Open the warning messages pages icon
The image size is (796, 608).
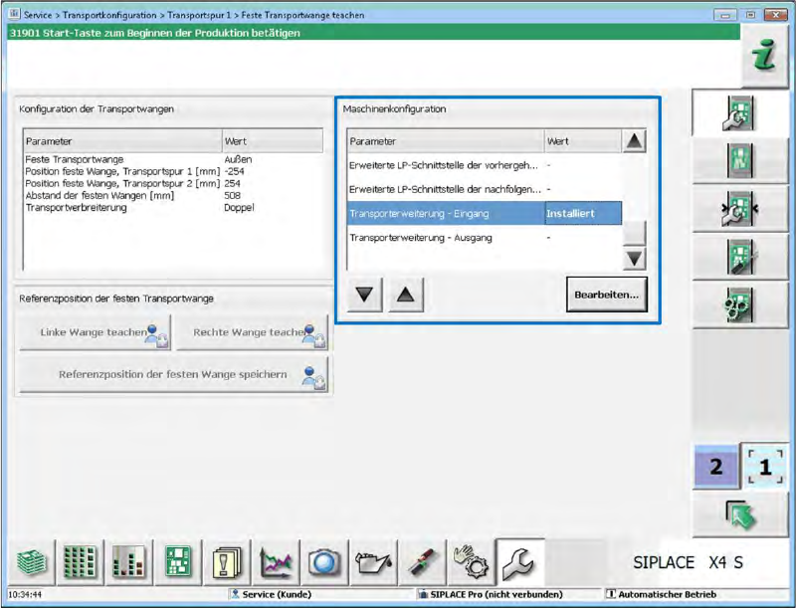pos(227,562)
